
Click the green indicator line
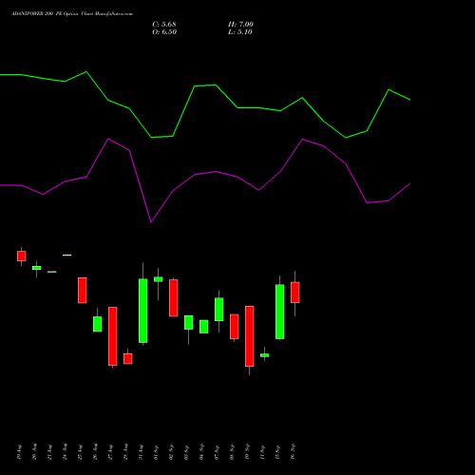(x=205, y=85)
